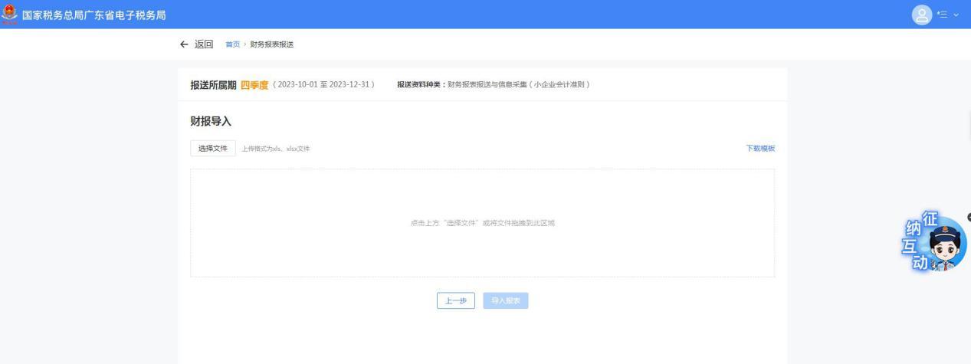
Task: Click 财务报表报送 breadcrumb item
Action: [271, 44]
